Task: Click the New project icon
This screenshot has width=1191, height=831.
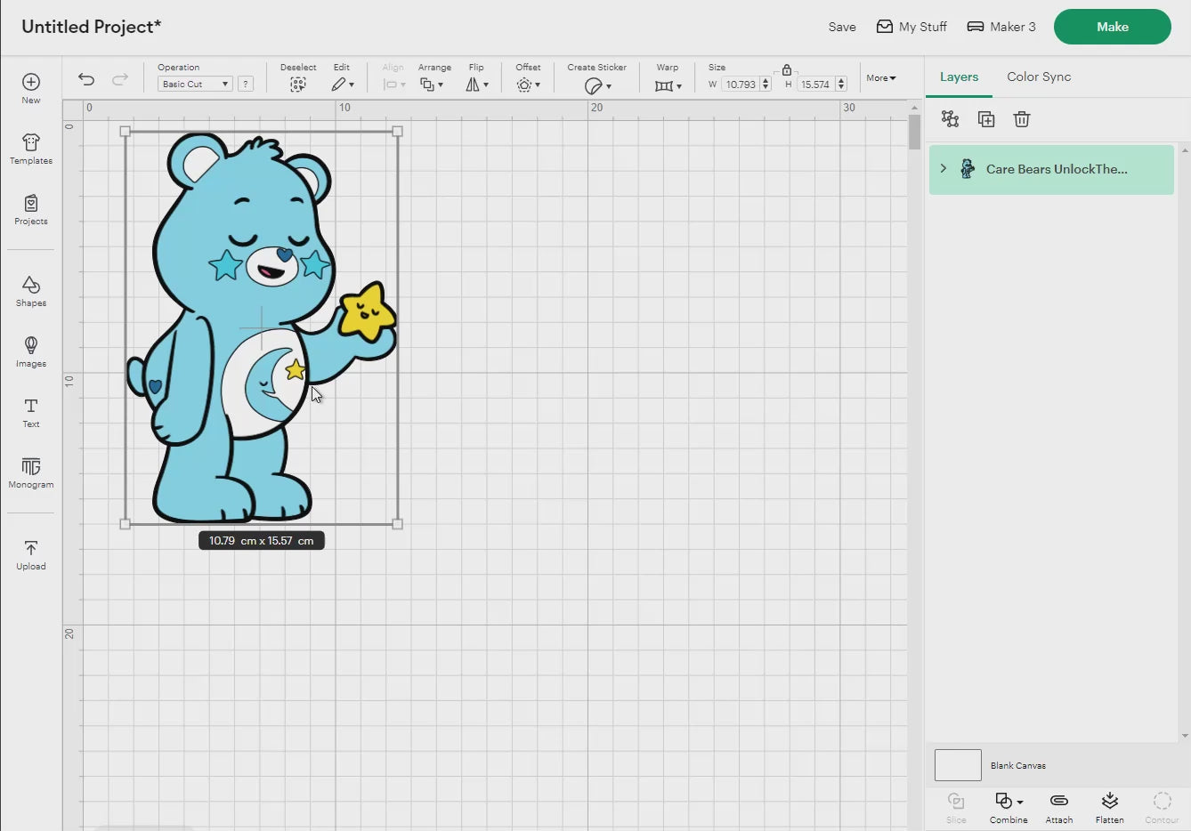Action: pos(31,82)
